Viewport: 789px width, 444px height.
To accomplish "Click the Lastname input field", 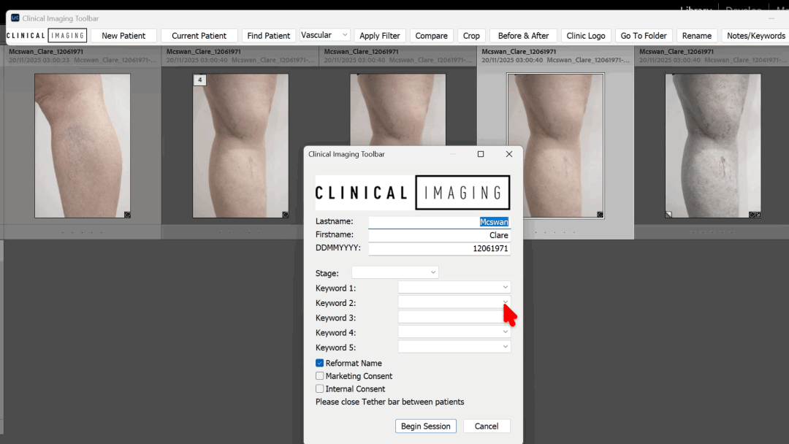I will [439, 222].
